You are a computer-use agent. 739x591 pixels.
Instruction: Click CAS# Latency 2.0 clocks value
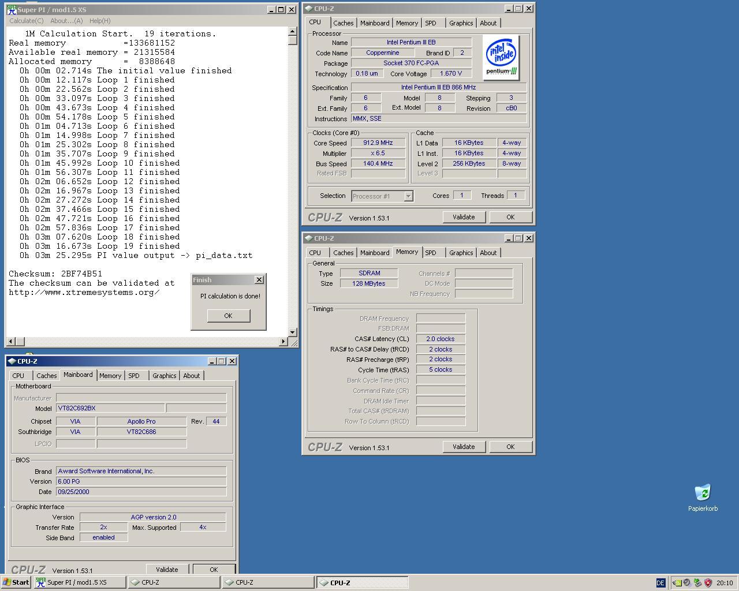[441, 339]
